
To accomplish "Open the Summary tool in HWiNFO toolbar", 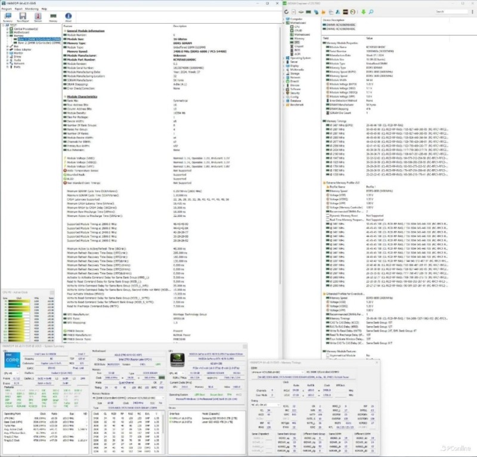I will [x=8, y=17].
